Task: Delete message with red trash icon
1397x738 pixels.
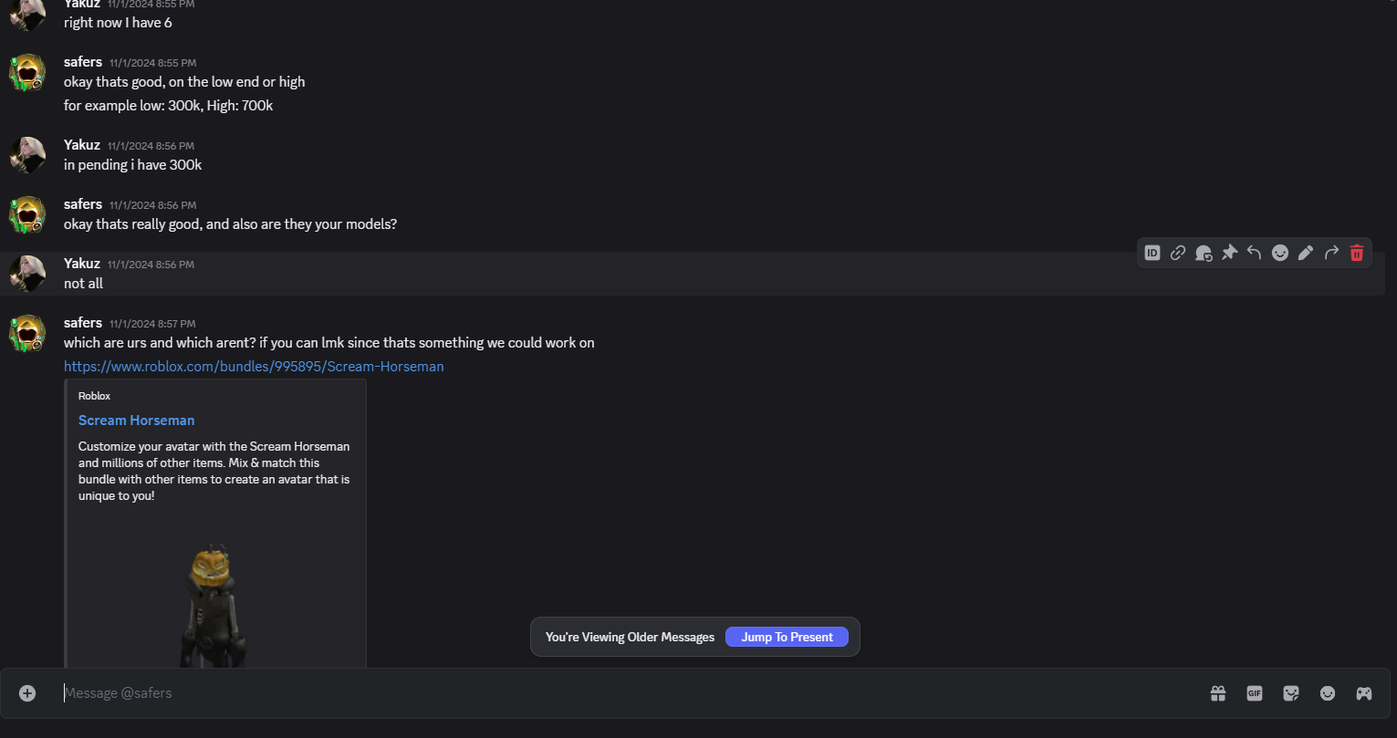Action: click(1357, 253)
